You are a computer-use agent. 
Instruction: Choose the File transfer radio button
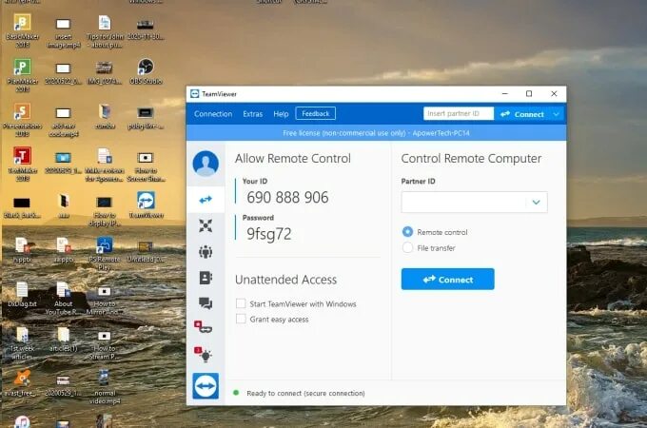coord(407,247)
